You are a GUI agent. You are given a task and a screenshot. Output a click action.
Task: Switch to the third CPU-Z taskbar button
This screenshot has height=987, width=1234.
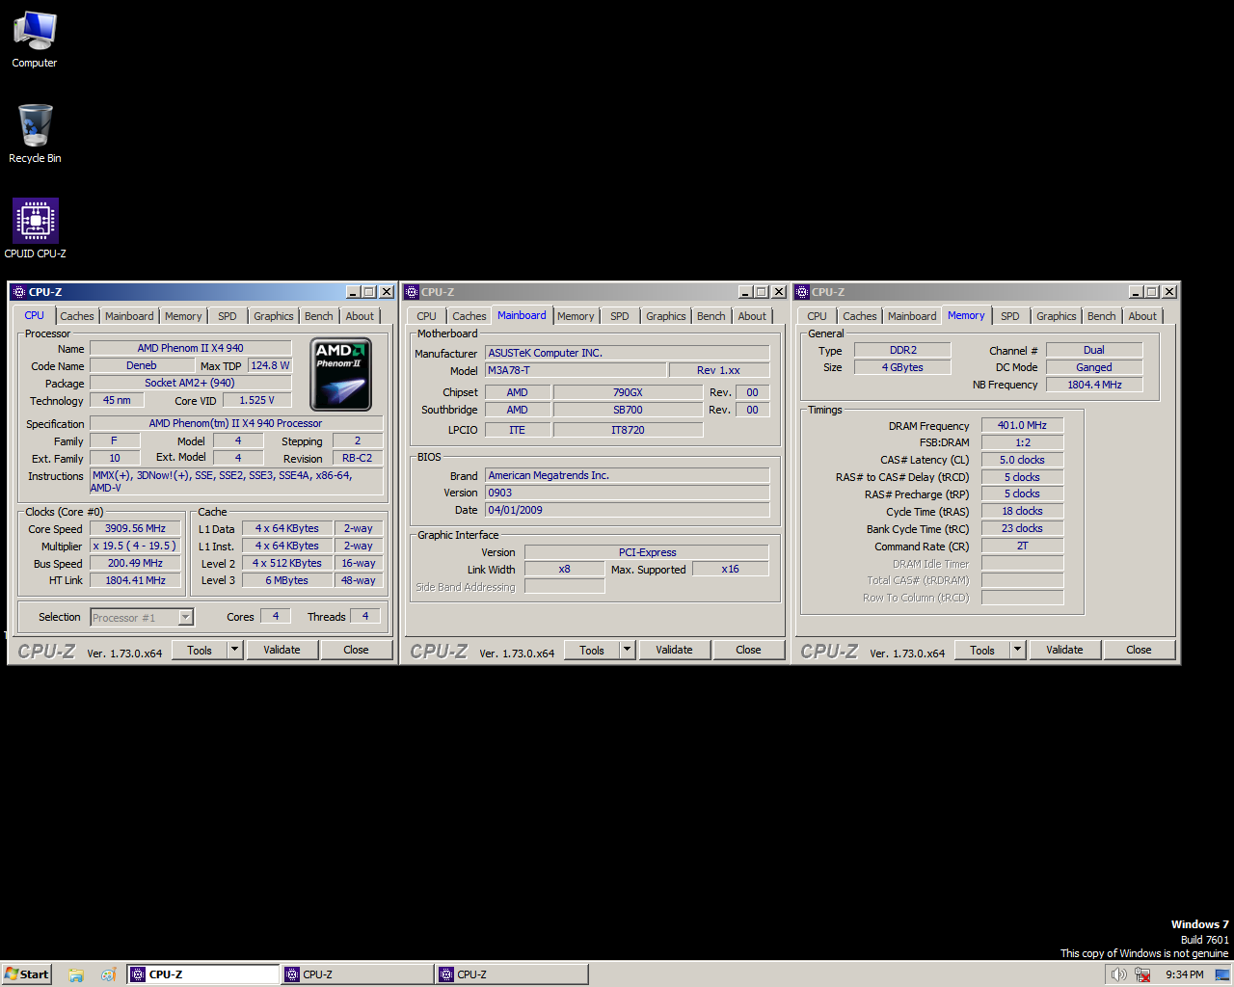coord(512,974)
